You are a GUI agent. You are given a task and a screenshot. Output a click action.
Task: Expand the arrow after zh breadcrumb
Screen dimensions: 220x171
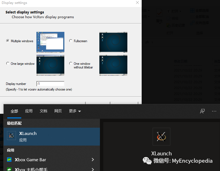(152, 42)
